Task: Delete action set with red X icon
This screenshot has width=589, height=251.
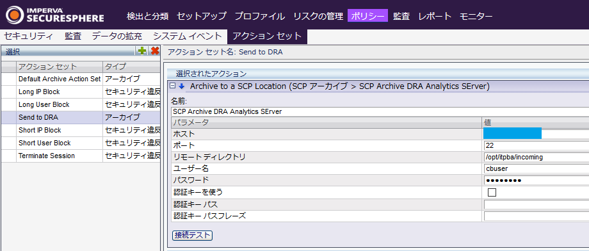Action: click(155, 51)
